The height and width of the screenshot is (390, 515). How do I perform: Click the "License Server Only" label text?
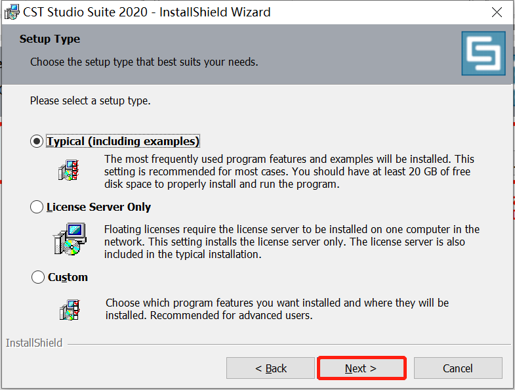tap(98, 207)
